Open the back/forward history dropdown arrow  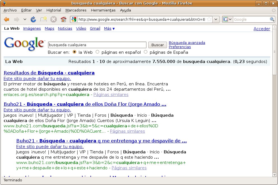pyautogui.click(x=25, y=19)
